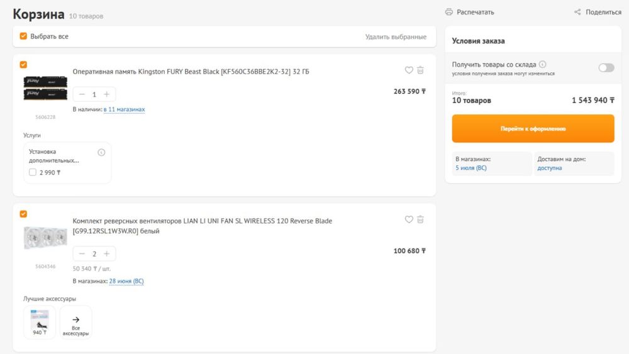Click the Услуги section label

pos(31,136)
